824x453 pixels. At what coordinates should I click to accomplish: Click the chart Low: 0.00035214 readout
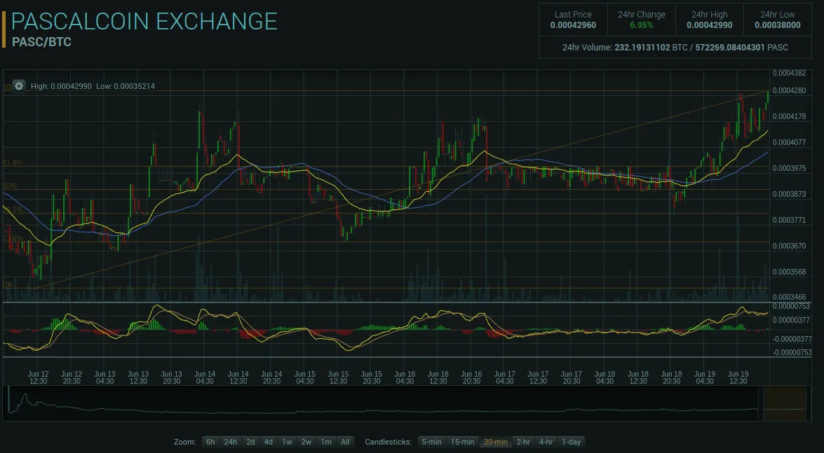pos(126,86)
